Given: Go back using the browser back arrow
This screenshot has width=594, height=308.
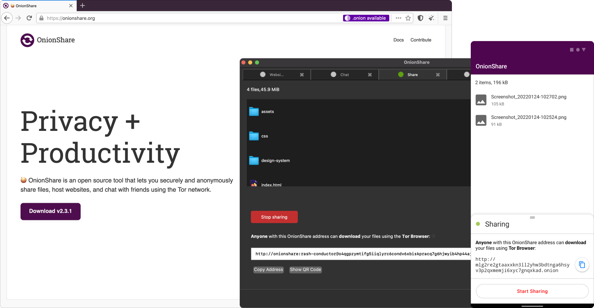Looking at the screenshot, I should click(x=7, y=18).
